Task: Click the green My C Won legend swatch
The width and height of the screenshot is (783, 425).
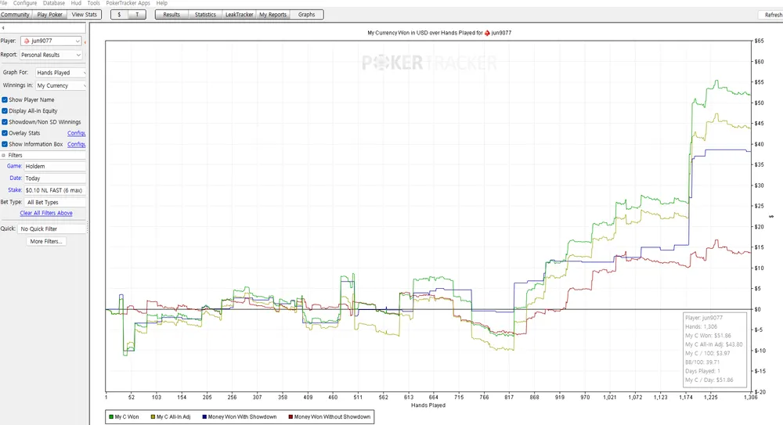Action: [x=111, y=417]
